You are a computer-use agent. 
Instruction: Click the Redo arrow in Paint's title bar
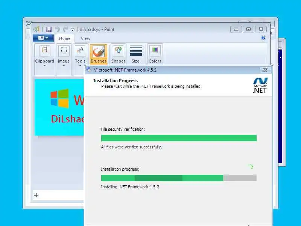coord(65,29)
